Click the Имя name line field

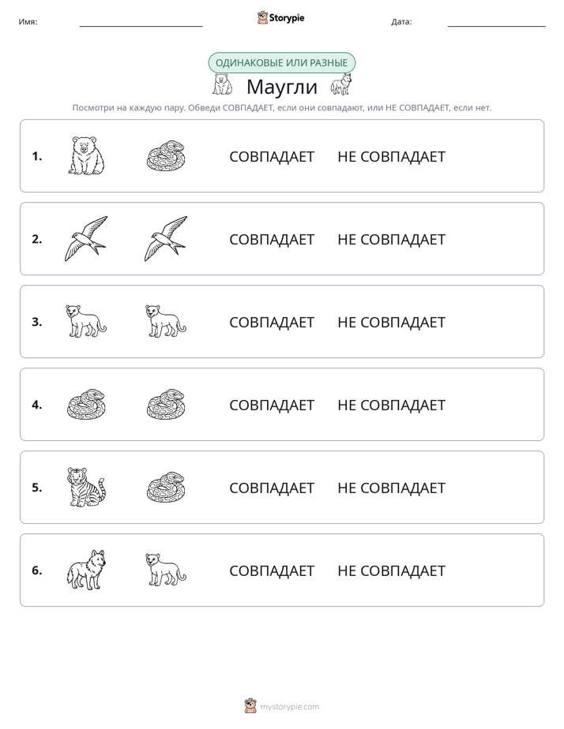point(141,22)
